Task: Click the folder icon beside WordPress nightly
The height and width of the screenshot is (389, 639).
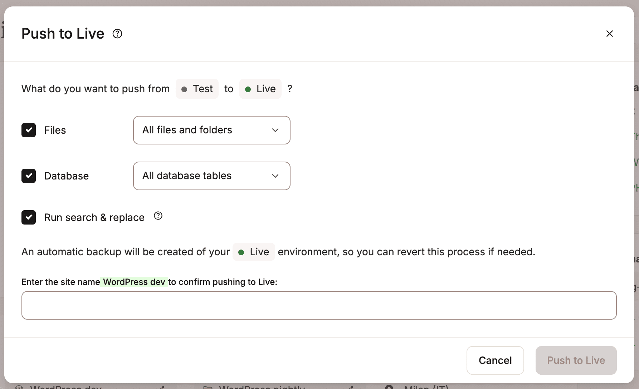Action: 208,387
